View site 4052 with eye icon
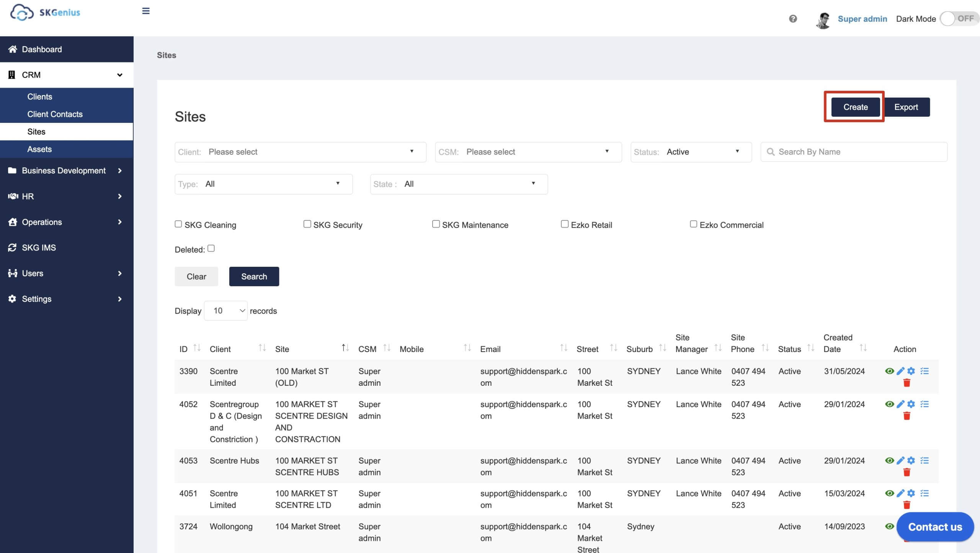Screen dimensions: 980x553 point(889,404)
